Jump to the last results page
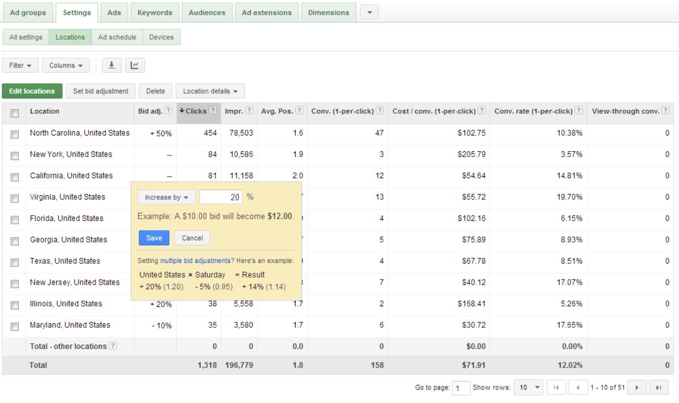 659,388
